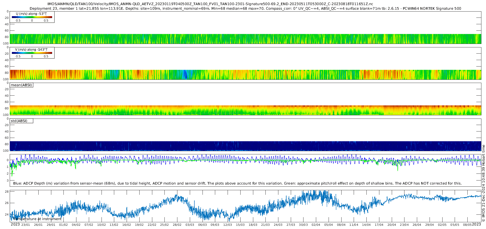
Task: Click the 'V (m/s) along -143°T' legend title
Action: click(31, 50)
